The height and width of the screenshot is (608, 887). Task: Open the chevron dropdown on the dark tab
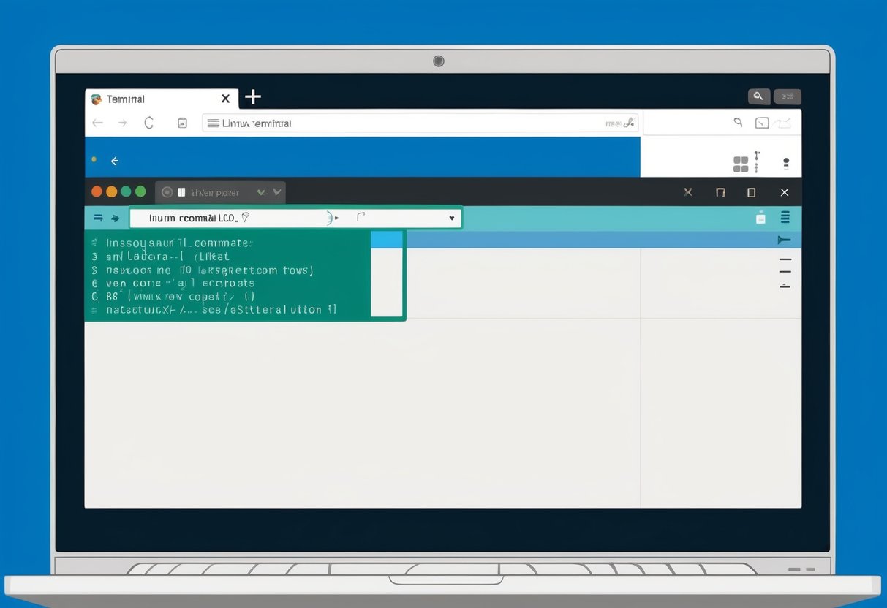pyautogui.click(x=277, y=192)
